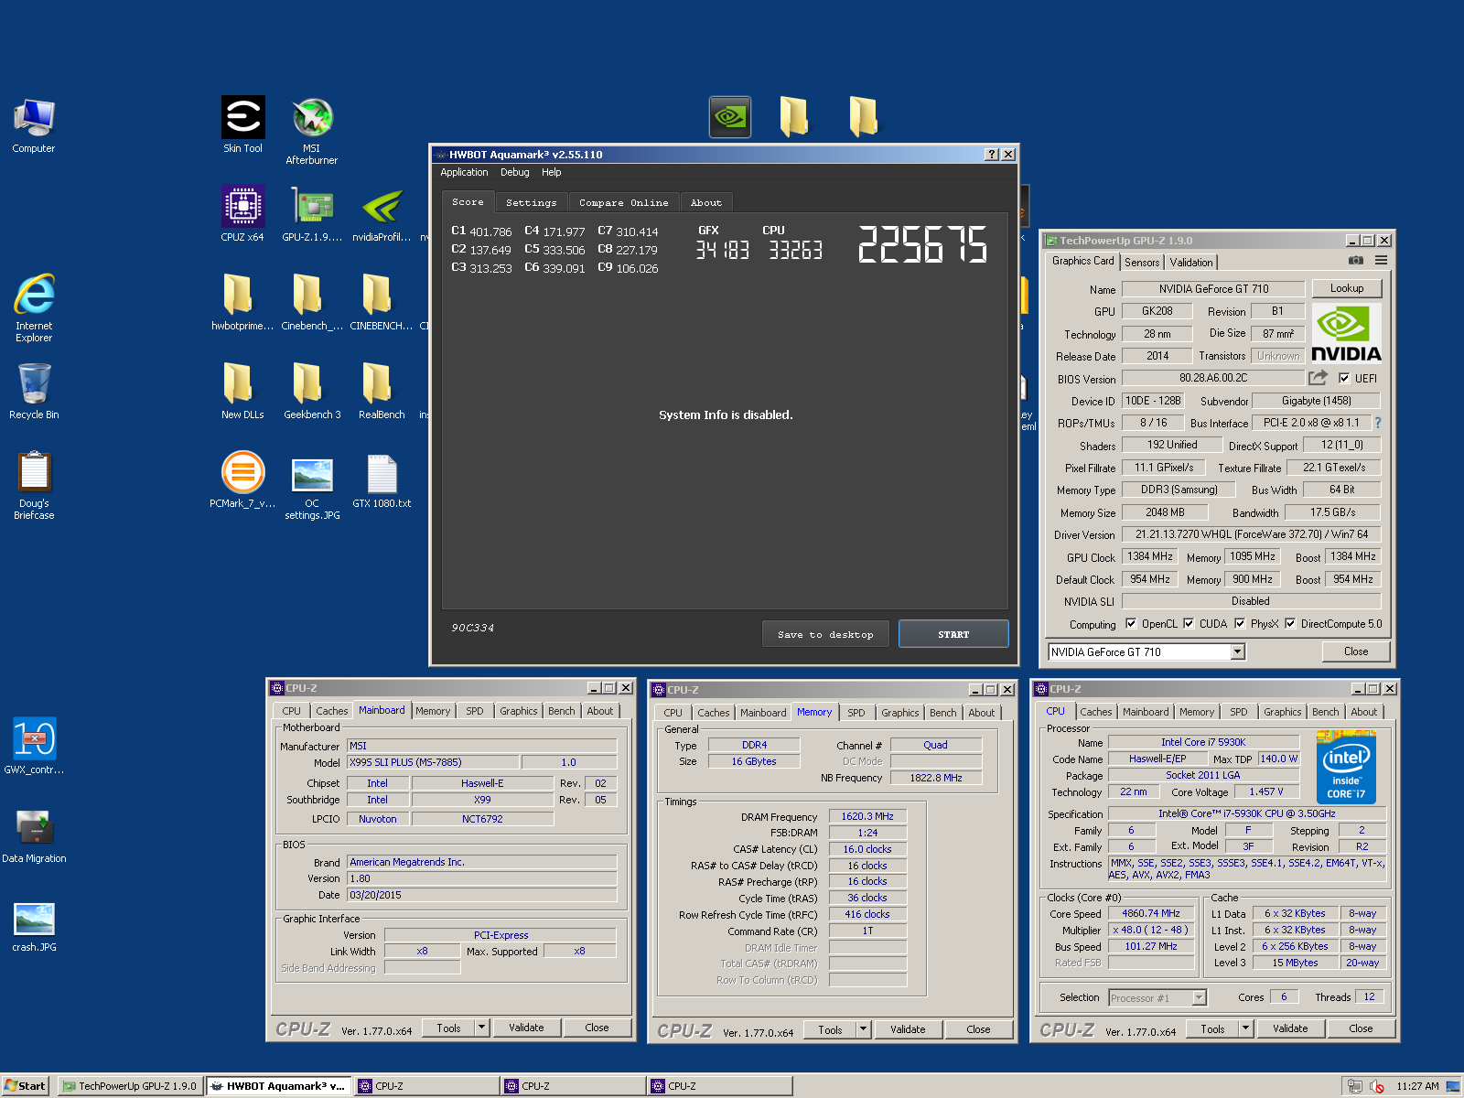Launch the Data Migration shortcut
The image size is (1464, 1098).
34,834
